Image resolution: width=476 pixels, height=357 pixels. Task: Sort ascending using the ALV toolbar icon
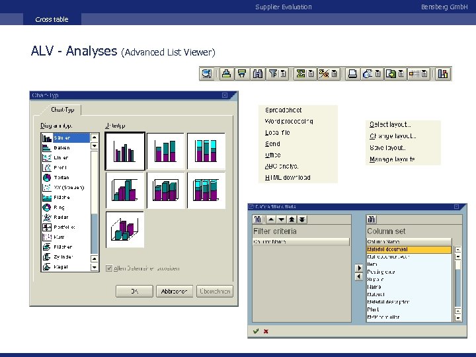tap(227, 74)
